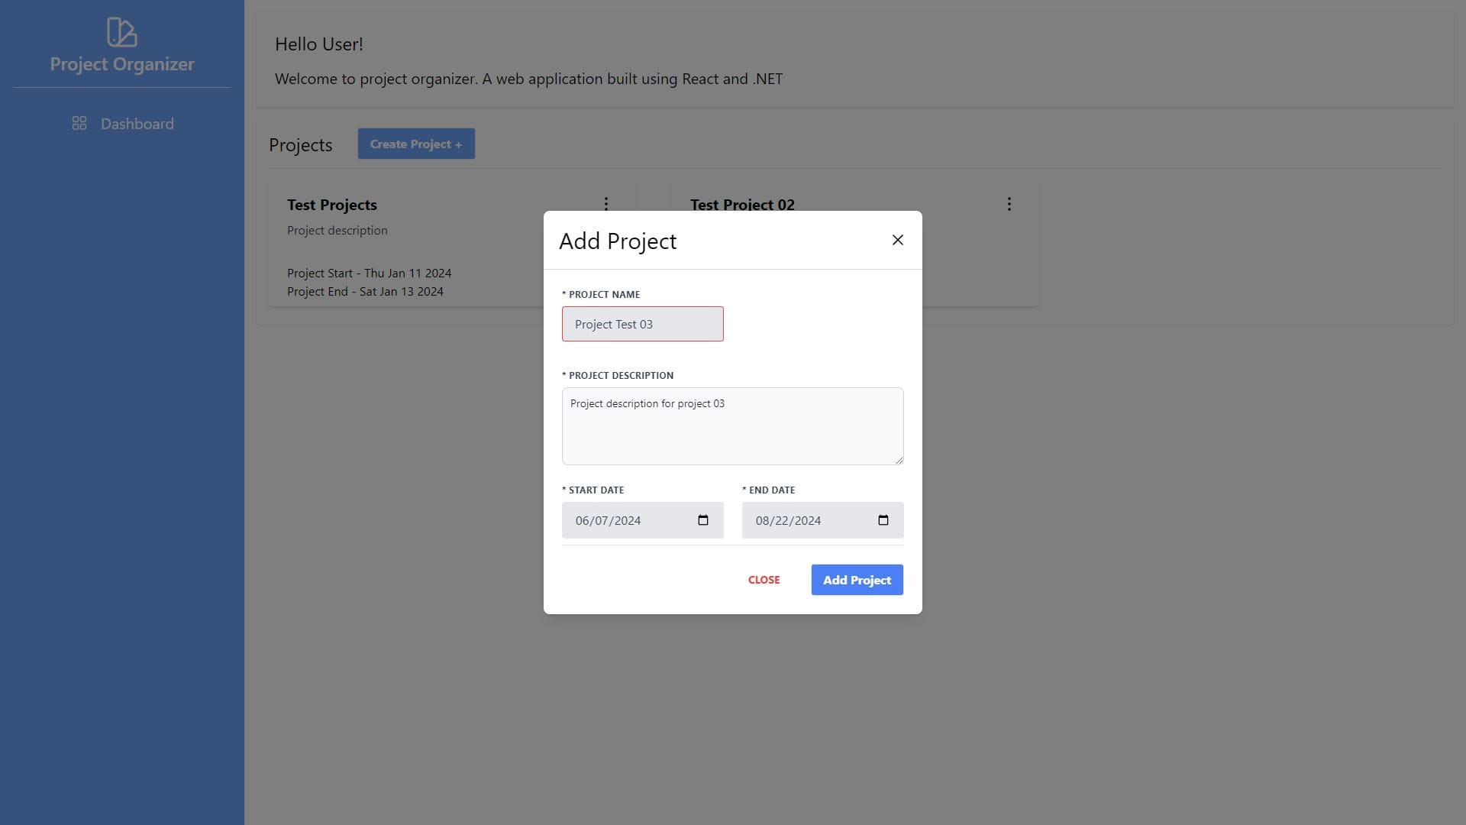Click the Add Project submit button

857,579
